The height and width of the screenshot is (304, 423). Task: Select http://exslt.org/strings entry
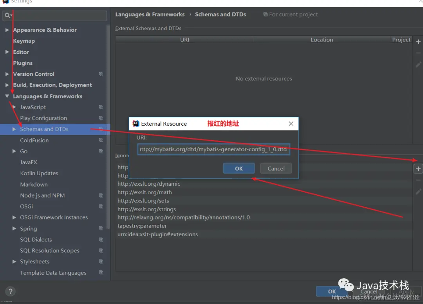tap(264, 209)
